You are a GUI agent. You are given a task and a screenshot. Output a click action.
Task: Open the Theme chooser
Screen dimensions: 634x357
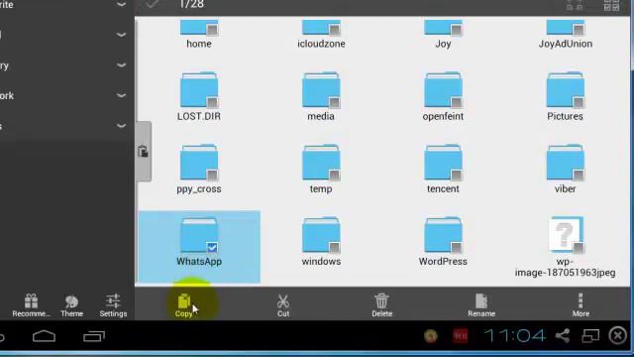pyautogui.click(x=72, y=305)
